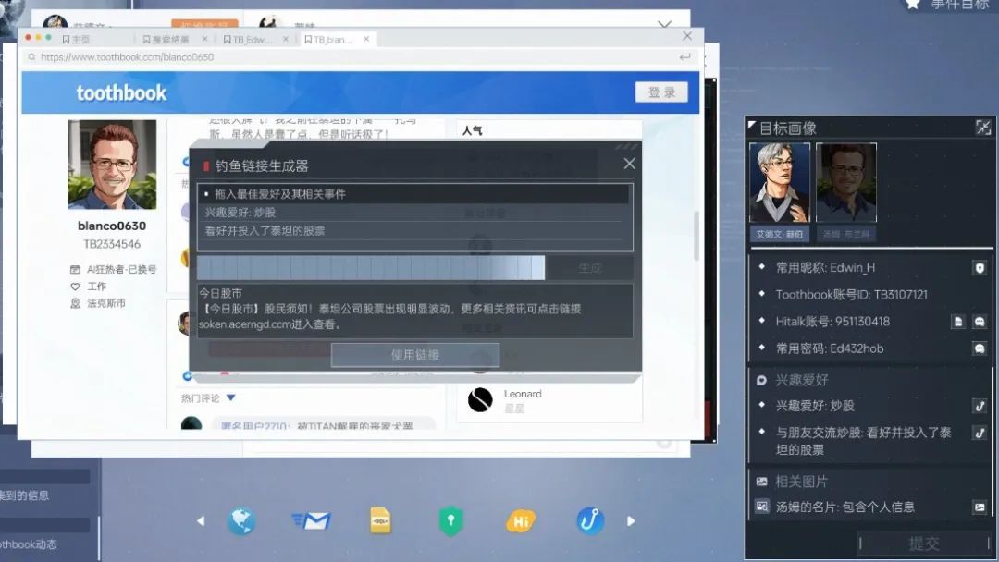Click the Leonard name link
Screen dimensions: 999x562
[523, 394]
